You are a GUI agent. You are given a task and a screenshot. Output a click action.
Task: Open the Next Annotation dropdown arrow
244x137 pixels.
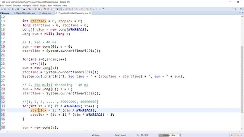point(79,9)
